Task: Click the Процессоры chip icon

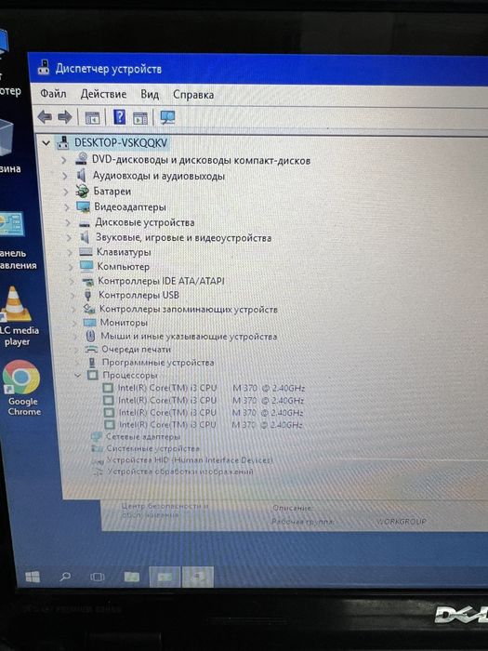Action: click(93, 376)
